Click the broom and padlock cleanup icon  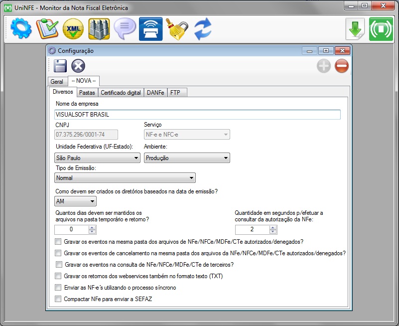[177, 29]
